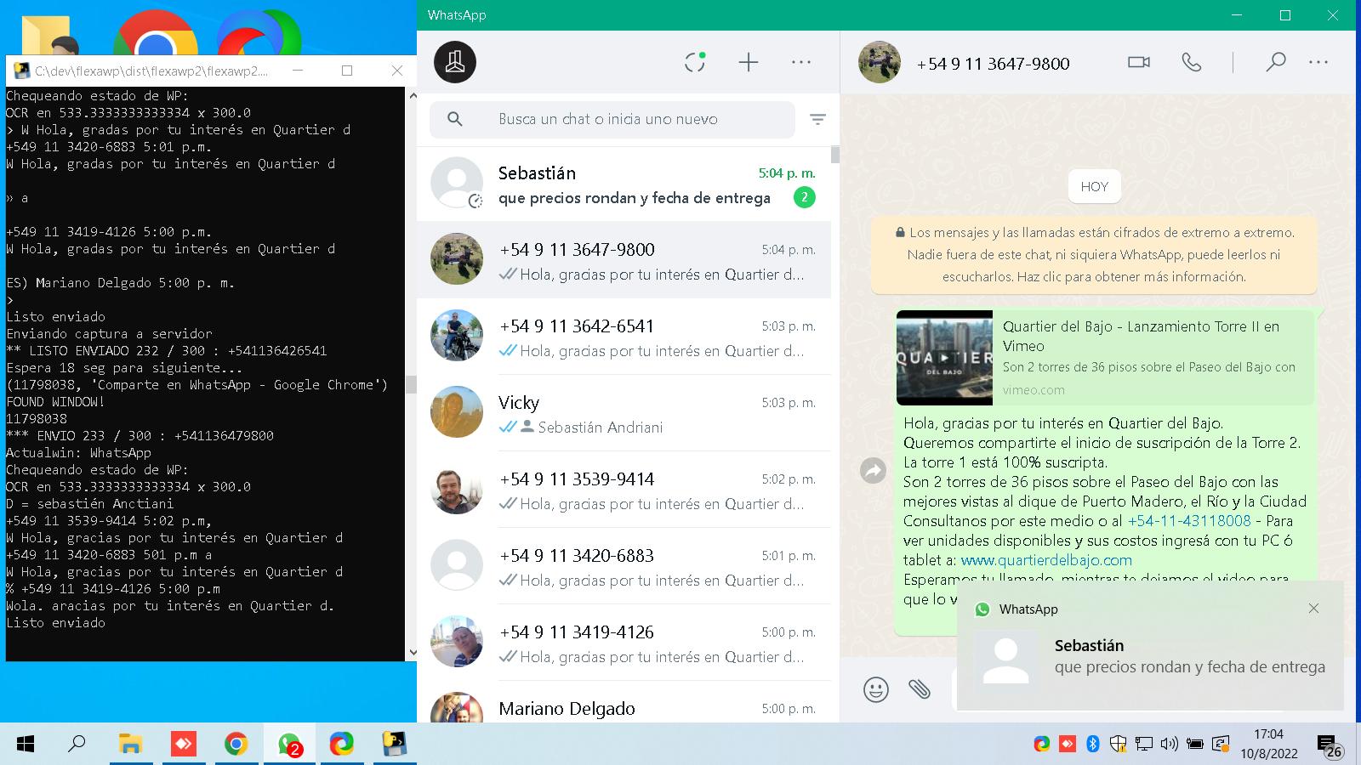The image size is (1361, 765).
Task: Open volume control in system tray
Action: point(1169,745)
